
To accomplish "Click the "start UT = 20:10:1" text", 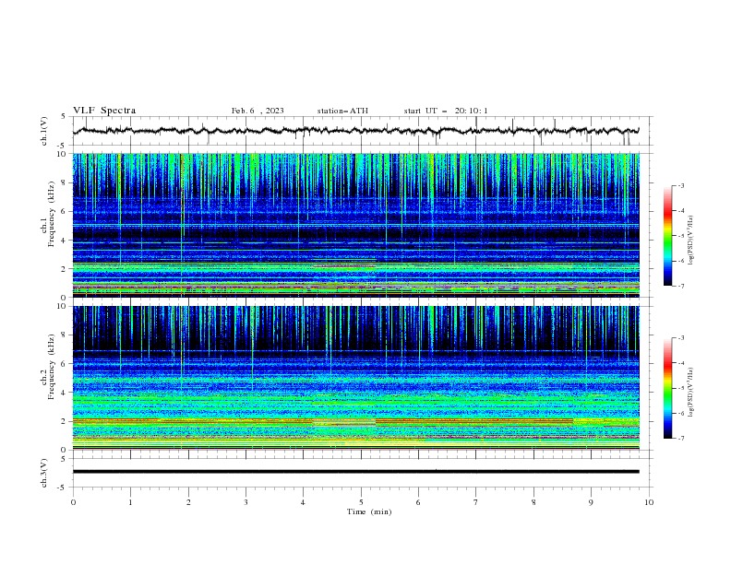I will (445, 111).
